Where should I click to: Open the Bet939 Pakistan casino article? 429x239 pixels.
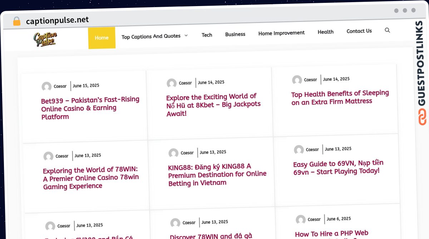[90, 108]
